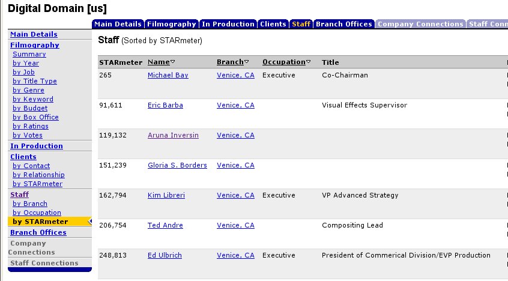Click Venice, CA branch for Ted Andre

click(235, 225)
